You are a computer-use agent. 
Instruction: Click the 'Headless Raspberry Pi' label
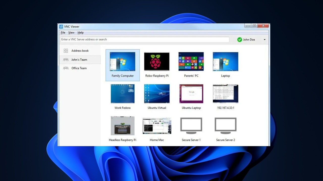coord(123,140)
